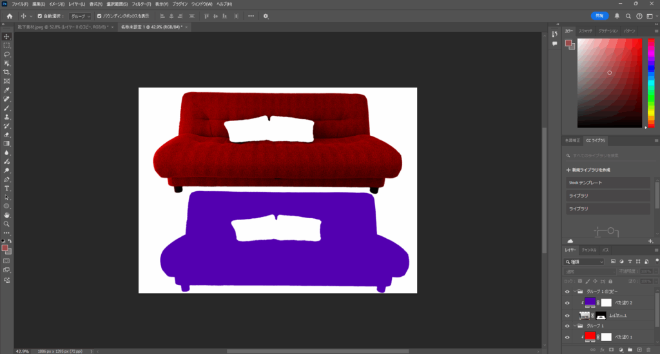
Task: Toggle the バウンディングボックスを表示 checkbox
Action: [x=99, y=16]
